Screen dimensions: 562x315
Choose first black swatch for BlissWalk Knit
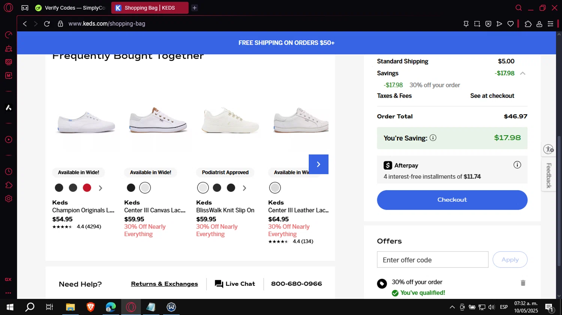[217, 188]
